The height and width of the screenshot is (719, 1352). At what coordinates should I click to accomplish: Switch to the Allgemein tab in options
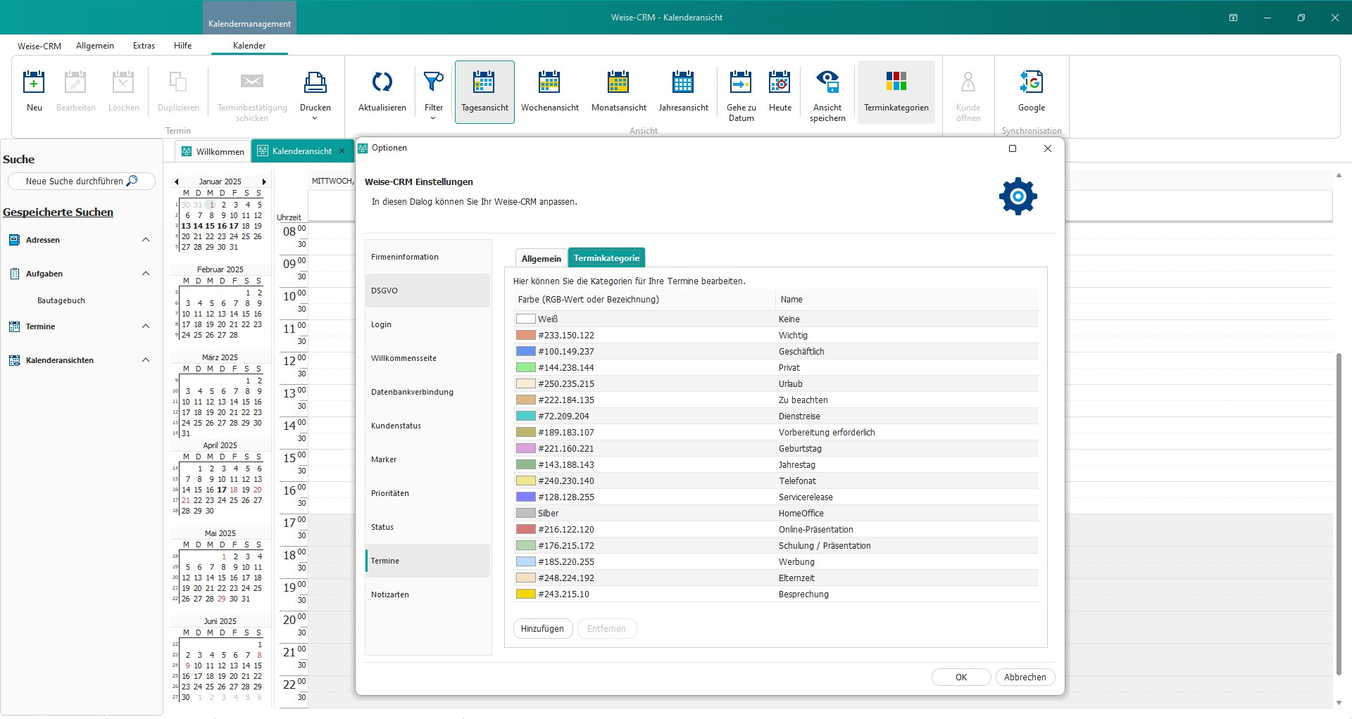click(x=541, y=258)
